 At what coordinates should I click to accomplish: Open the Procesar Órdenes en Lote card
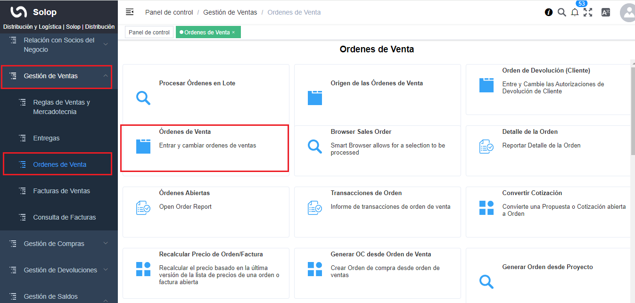click(x=197, y=83)
